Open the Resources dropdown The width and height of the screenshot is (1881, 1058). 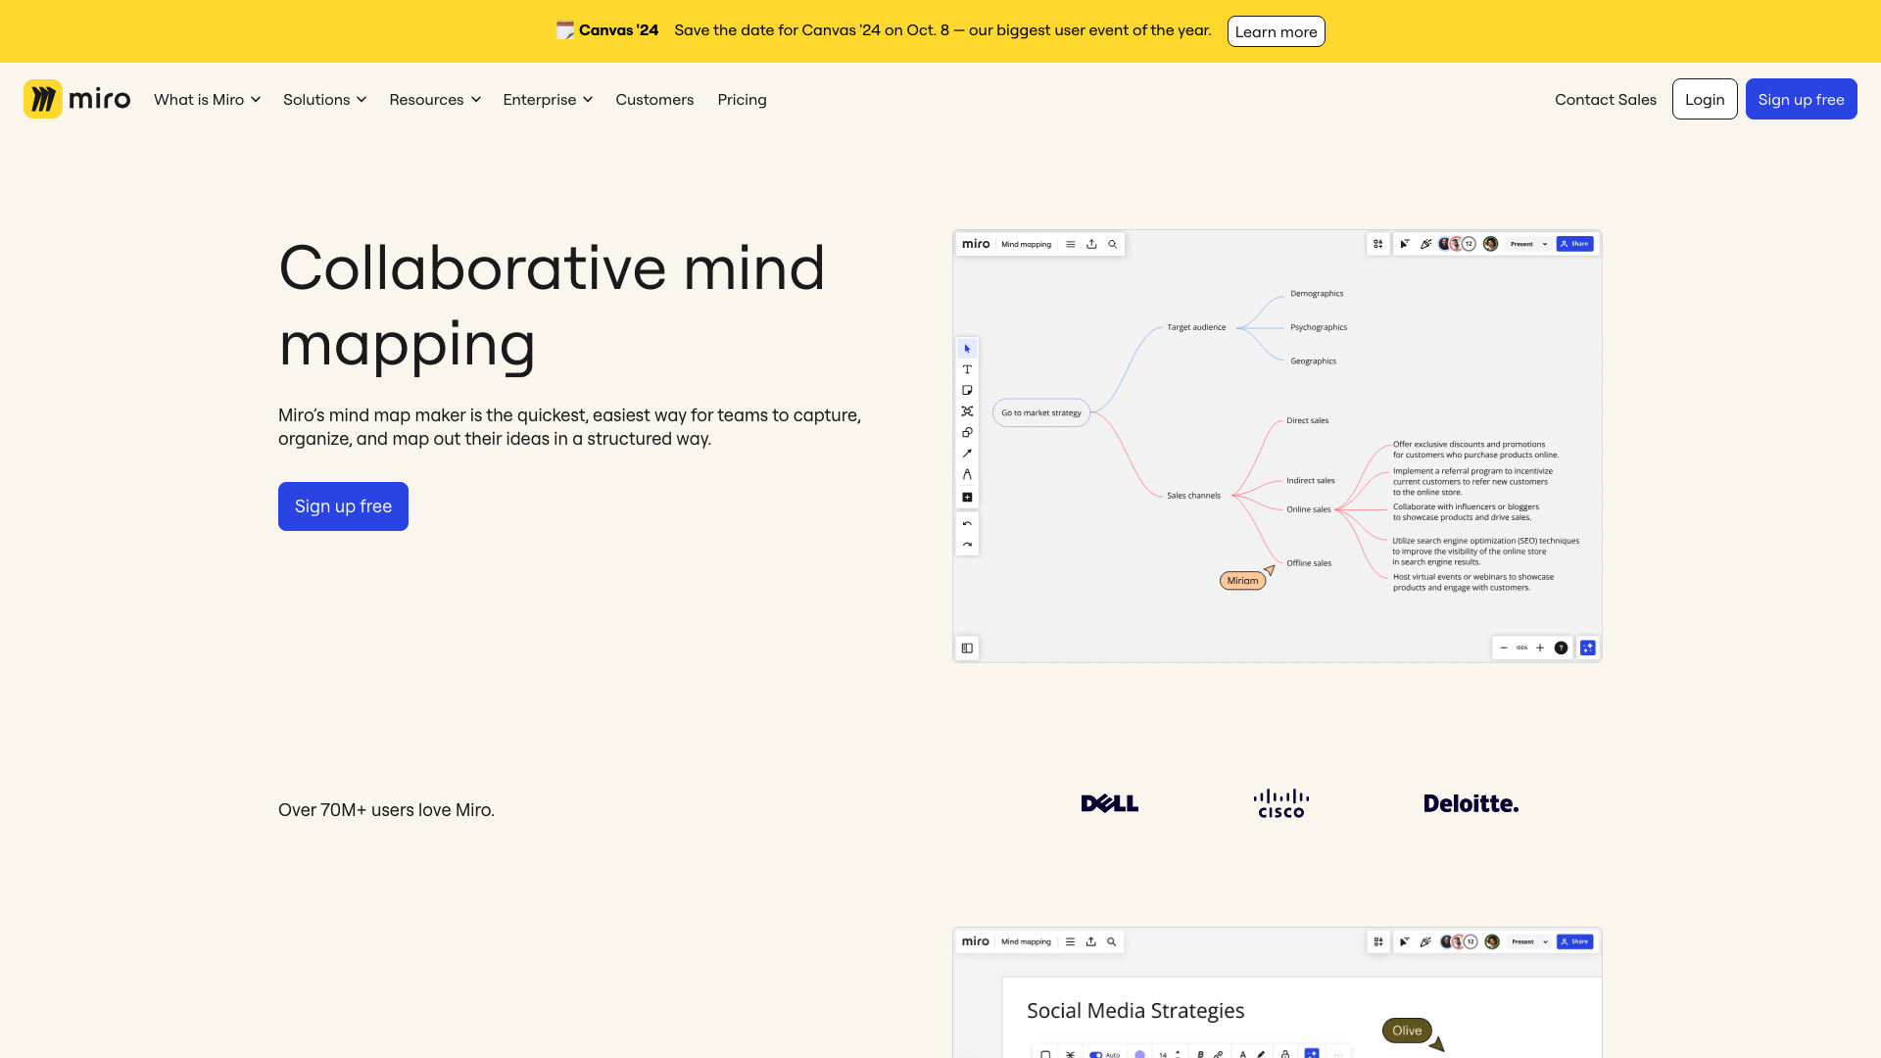435,100
